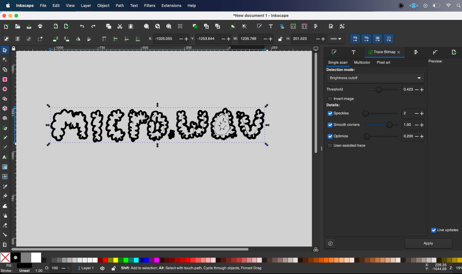Click the Cut scissors icon
This screenshot has height=274, width=462.
[x=120, y=27]
